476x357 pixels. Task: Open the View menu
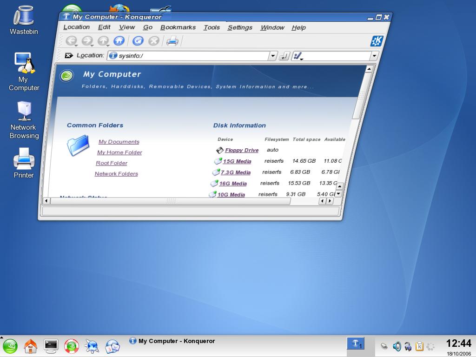pyautogui.click(x=127, y=27)
